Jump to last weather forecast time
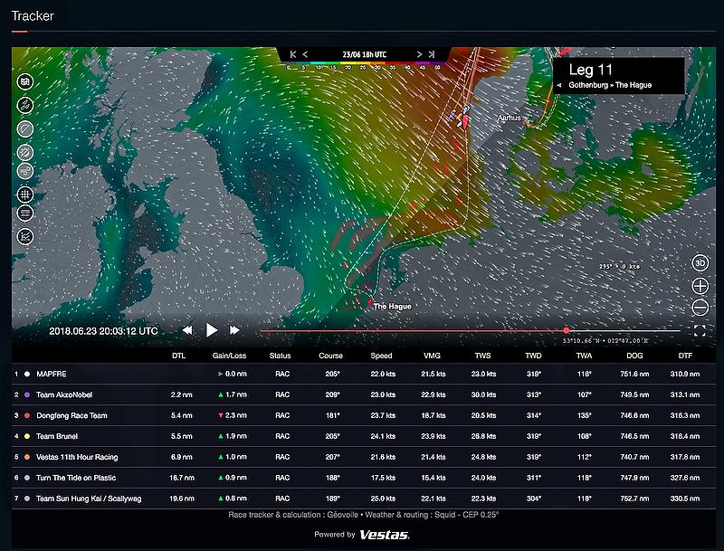 [x=432, y=54]
